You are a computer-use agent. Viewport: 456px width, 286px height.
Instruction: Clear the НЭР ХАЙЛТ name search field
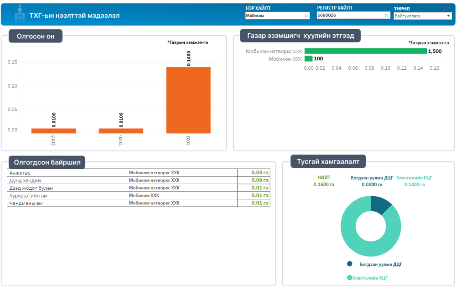pyautogui.click(x=306, y=16)
